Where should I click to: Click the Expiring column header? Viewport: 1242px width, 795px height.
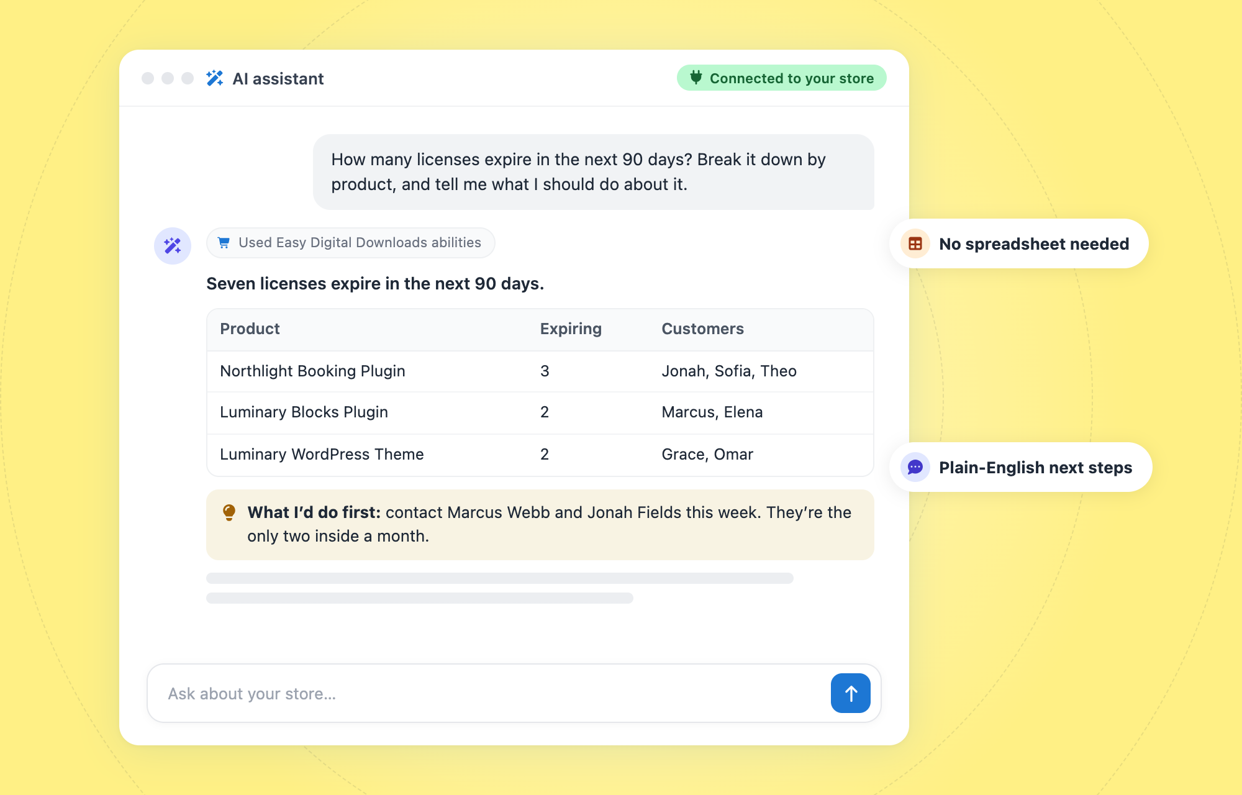coord(571,329)
